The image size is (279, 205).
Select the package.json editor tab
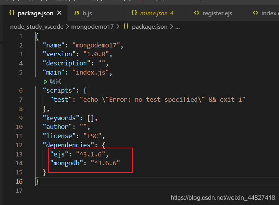(x=35, y=13)
